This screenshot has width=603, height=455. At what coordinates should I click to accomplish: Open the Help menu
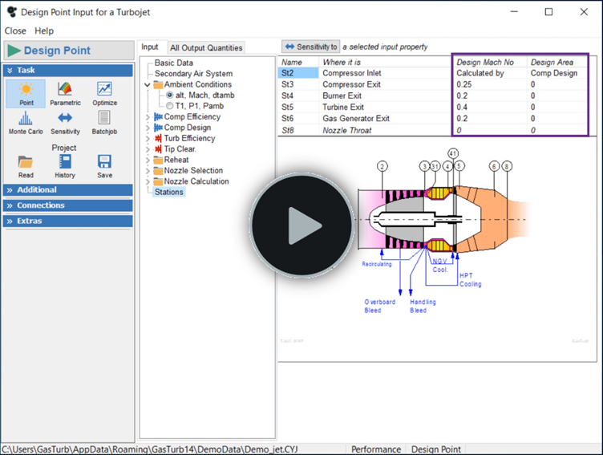pos(44,30)
